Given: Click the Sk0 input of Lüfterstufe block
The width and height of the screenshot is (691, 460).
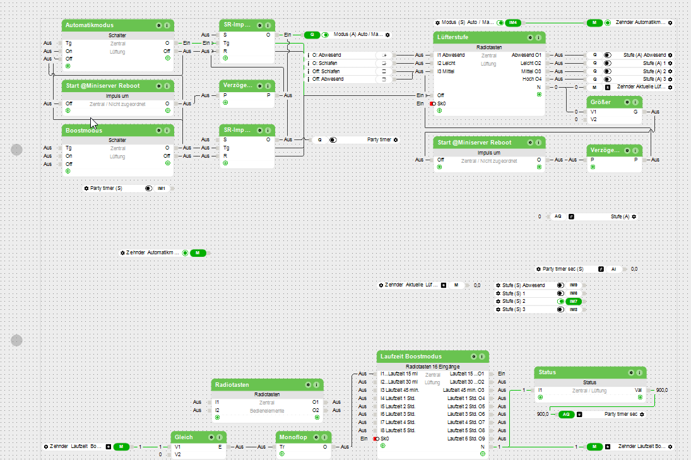Looking at the screenshot, I should point(441,103).
